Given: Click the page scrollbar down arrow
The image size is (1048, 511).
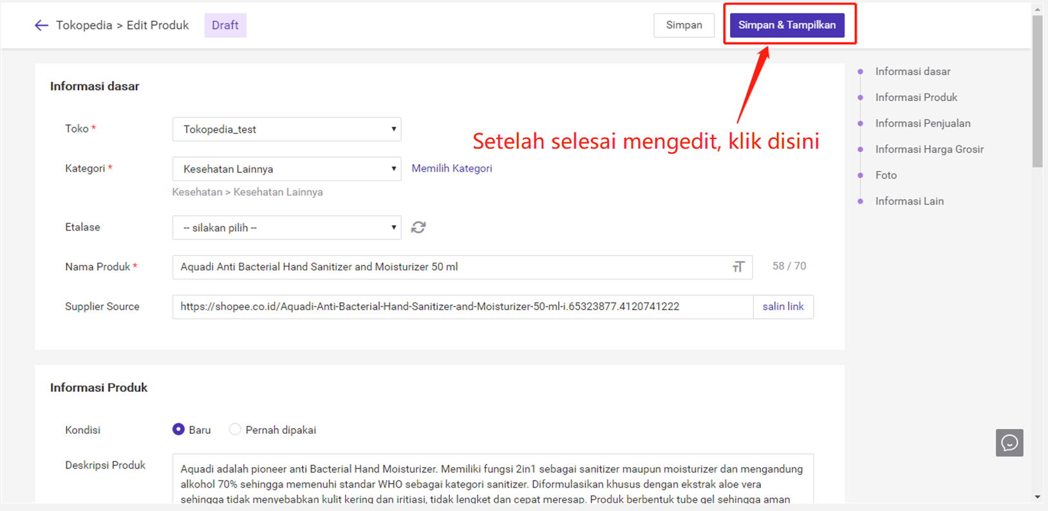Looking at the screenshot, I should [x=1037, y=497].
